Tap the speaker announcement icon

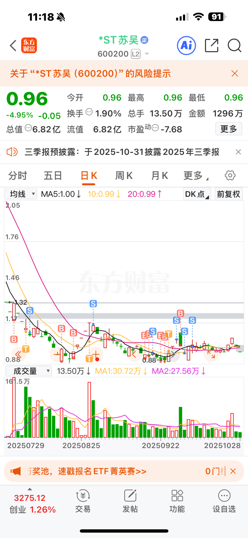pyautogui.click(x=12, y=152)
